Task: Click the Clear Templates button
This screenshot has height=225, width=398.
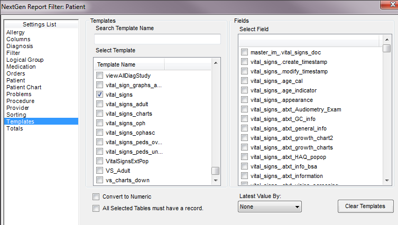Action: 365,206
